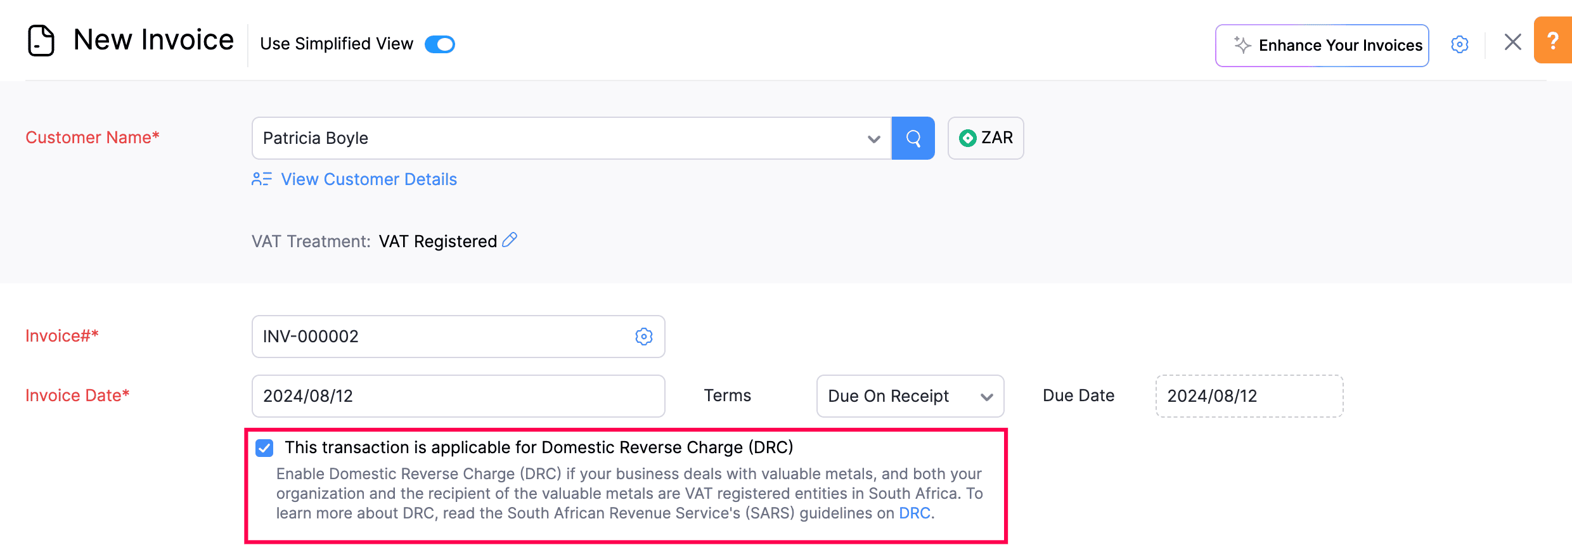
Task: Click the VAT Treatment edit pencil icon
Action: click(510, 240)
